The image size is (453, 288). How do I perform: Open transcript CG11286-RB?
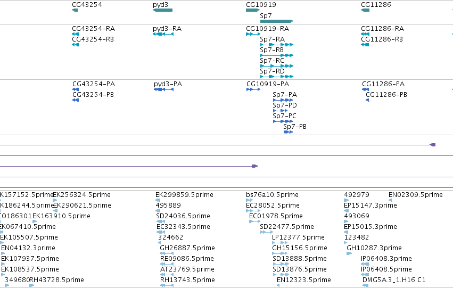coord(382,39)
